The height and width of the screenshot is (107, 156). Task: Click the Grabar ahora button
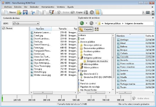click(x=143, y=98)
